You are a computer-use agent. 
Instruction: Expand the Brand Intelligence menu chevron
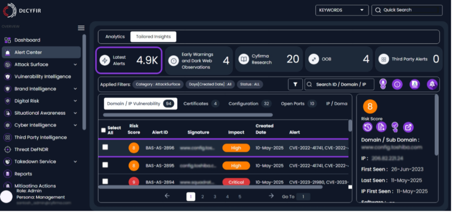tap(75, 89)
